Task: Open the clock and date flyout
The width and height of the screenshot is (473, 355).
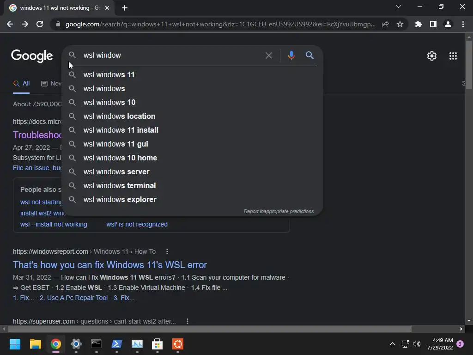Action: pyautogui.click(x=440, y=344)
